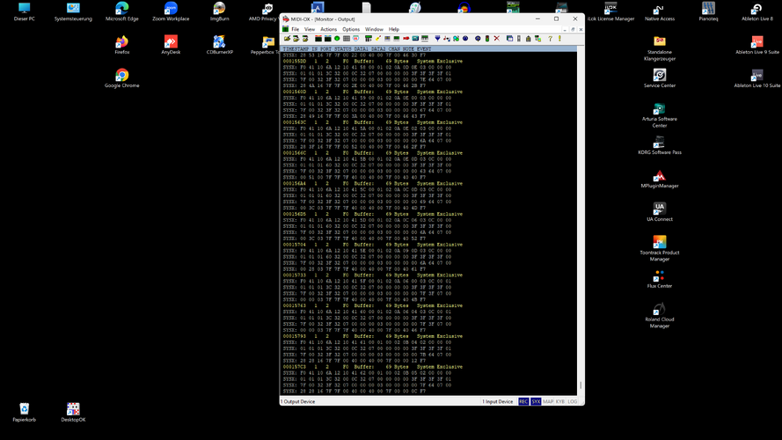The width and height of the screenshot is (782, 440).
Task: Click the yellow question mark help icon
Action: [x=550, y=39]
